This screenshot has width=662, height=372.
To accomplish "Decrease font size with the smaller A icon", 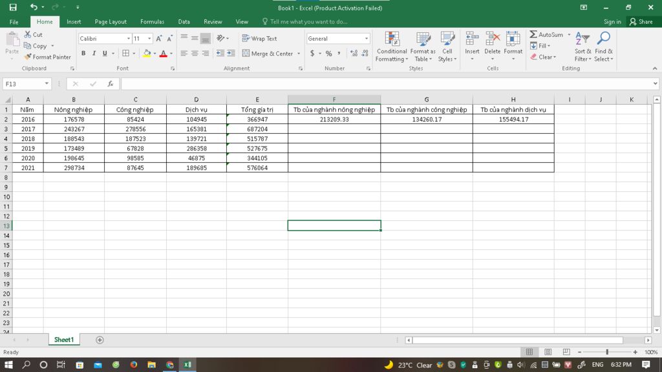I will [170, 38].
